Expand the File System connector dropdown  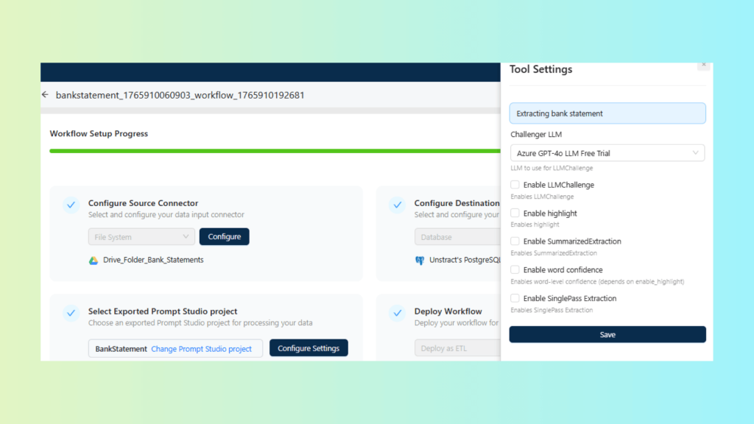click(x=141, y=237)
